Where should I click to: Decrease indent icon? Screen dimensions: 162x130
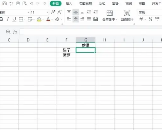click(x=89, y=12)
